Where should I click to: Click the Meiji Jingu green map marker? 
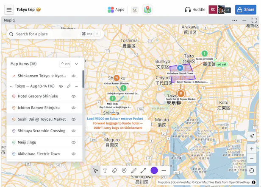tap(113, 98)
